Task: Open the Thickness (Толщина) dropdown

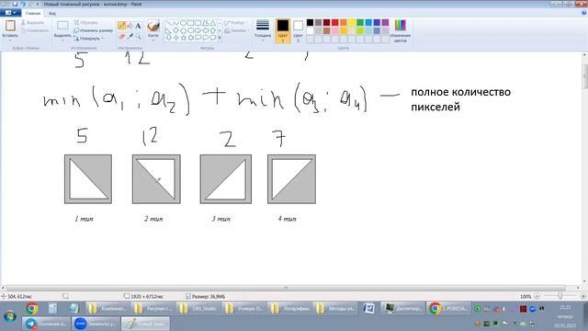Action: (x=263, y=30)
